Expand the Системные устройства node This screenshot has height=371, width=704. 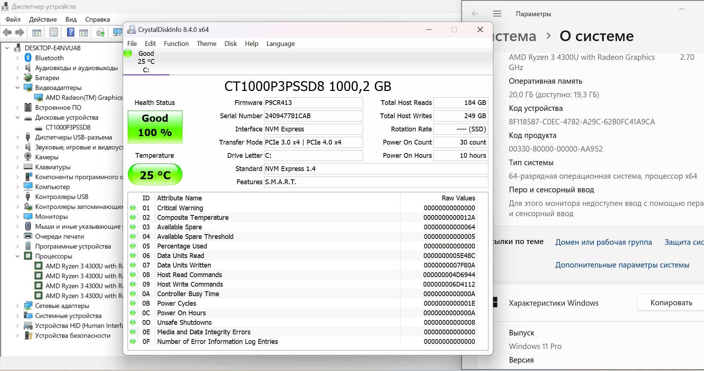(17, 315)
